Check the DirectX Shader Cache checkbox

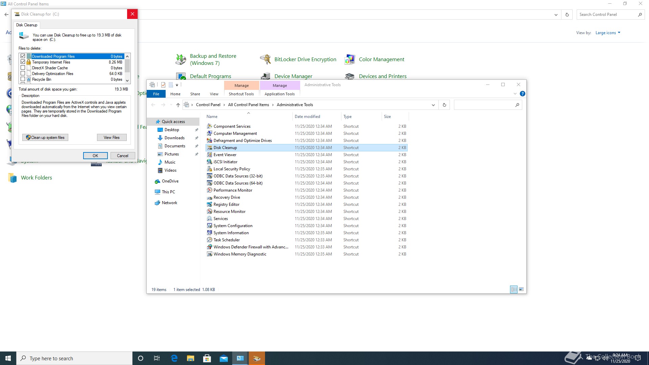tap(23, 68)
